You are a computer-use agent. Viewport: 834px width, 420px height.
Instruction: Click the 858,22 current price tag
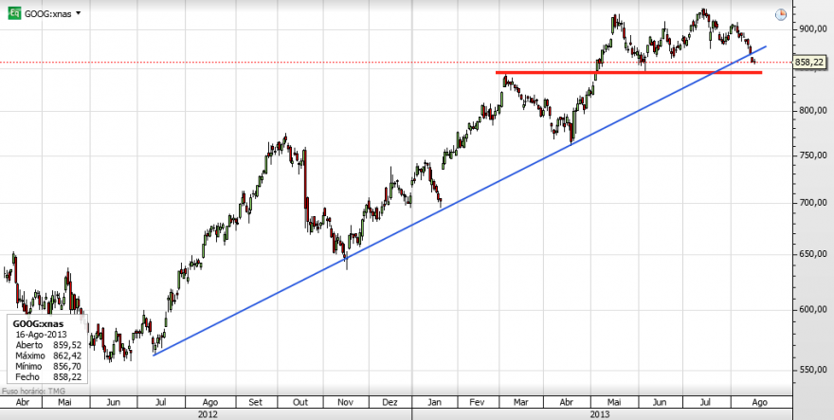[809, 63]
